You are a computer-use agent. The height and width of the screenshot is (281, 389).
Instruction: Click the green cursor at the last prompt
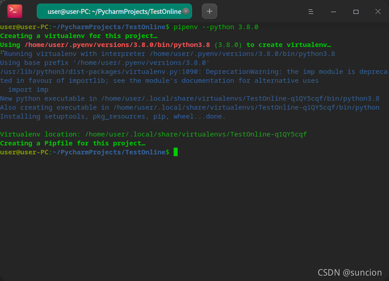(175, 152)
